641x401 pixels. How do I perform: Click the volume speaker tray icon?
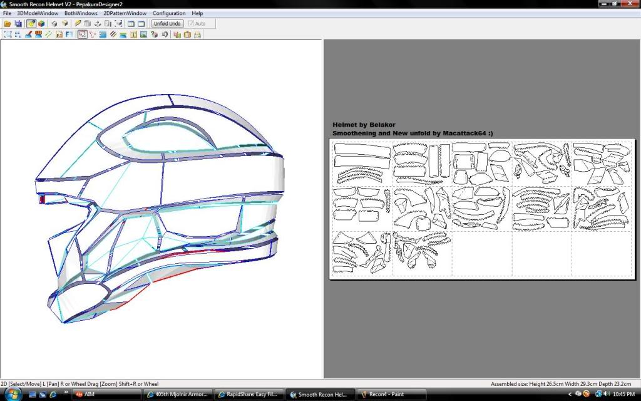[606, 394]
